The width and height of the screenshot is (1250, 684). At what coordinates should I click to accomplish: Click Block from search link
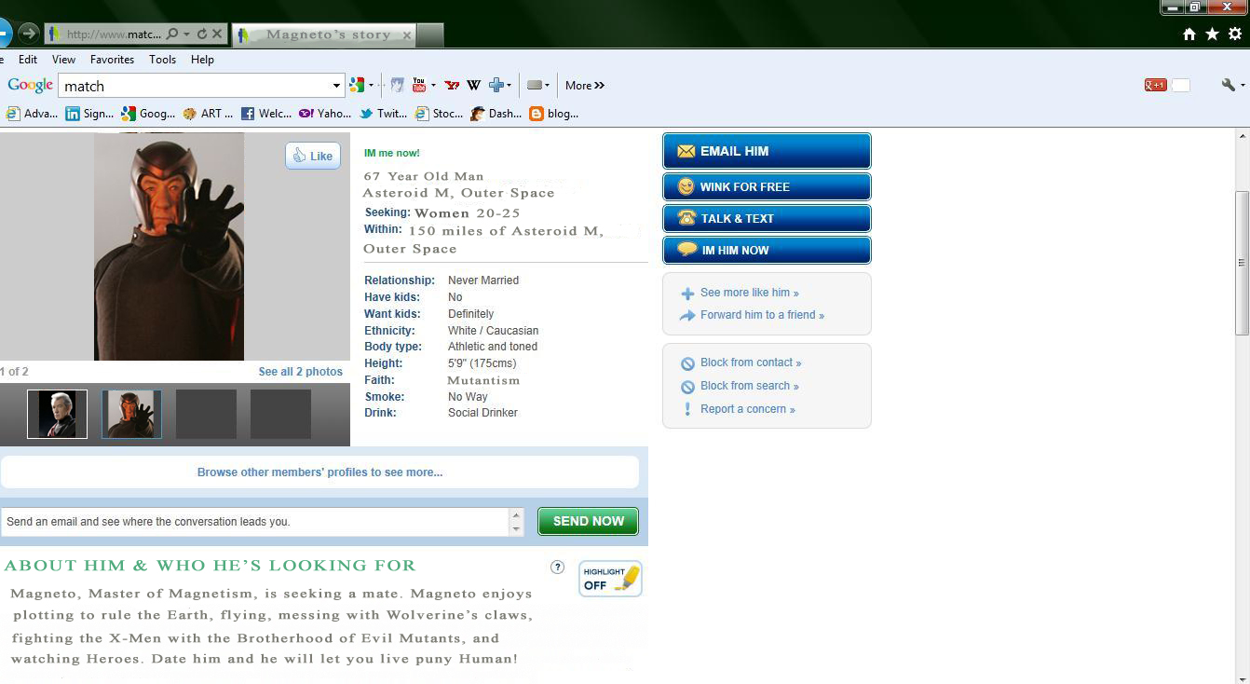[x=749, y=386]
